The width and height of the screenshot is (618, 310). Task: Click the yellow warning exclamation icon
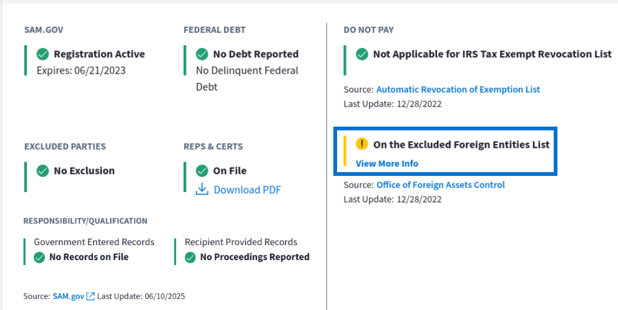[362, 144]
